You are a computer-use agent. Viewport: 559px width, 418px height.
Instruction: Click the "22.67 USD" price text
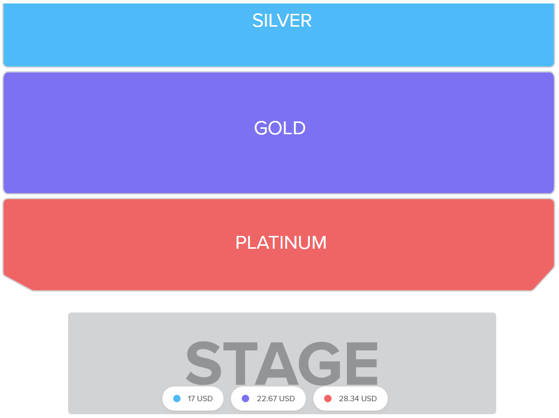click(x=276, y=399)
